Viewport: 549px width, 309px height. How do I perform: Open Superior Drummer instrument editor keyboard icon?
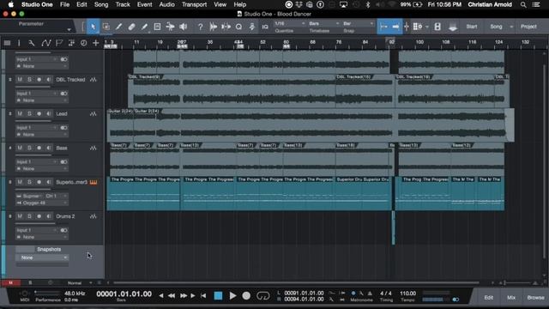pos(94,182)
